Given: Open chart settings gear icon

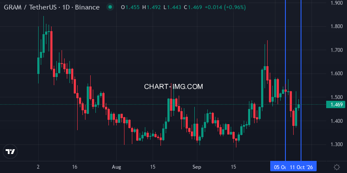Looking at the screenshot, I should 337,167.
